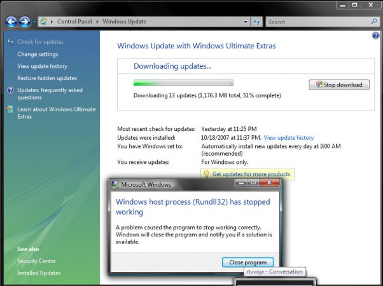
Task: Open Updates: frequently asked questions
Action: tap(50, 93)
